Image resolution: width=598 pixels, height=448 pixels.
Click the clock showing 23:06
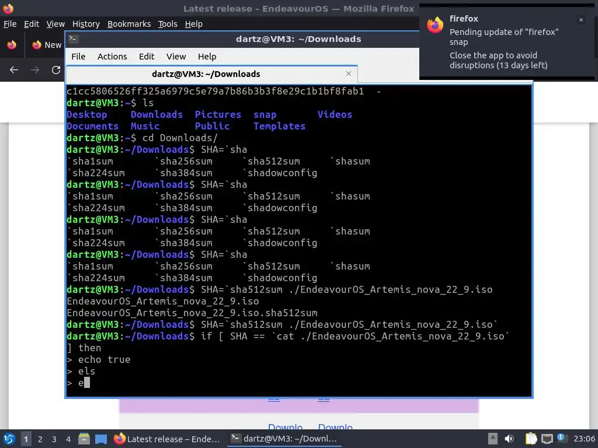coord(584,439)
